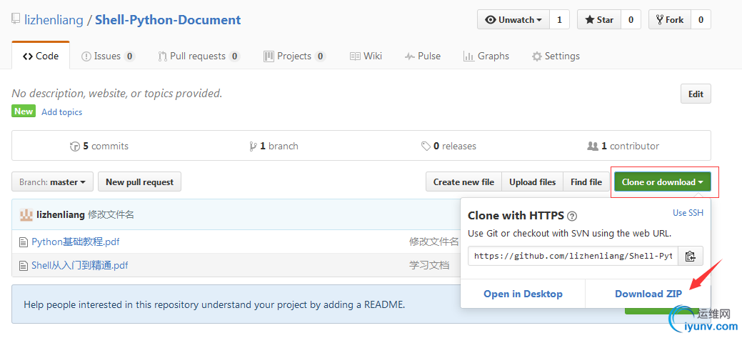Open the Shell-Python-Document repository link
This screenshot has height=338, width=742.
(x=168, y=20)
